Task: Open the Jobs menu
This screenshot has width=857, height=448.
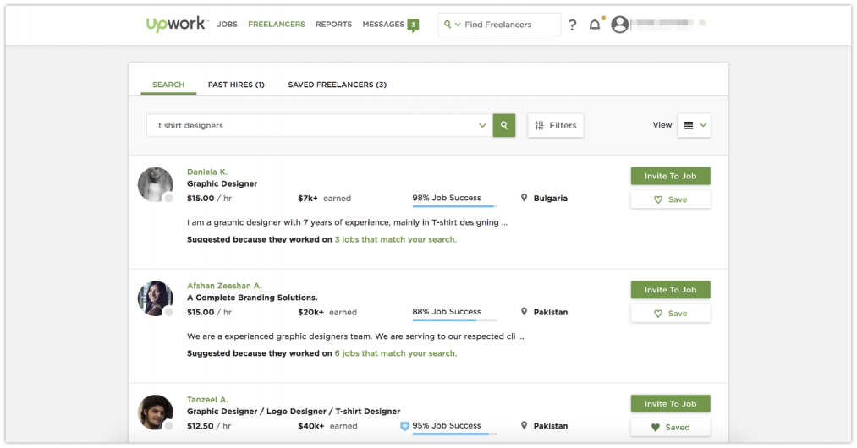Action: click(228, 24)
